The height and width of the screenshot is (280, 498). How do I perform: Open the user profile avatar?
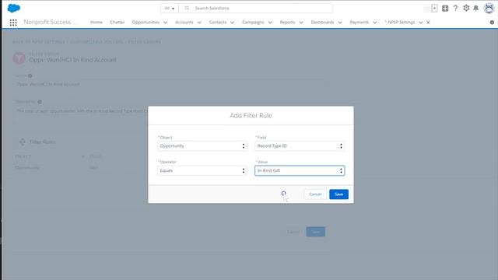pos(489,9)
